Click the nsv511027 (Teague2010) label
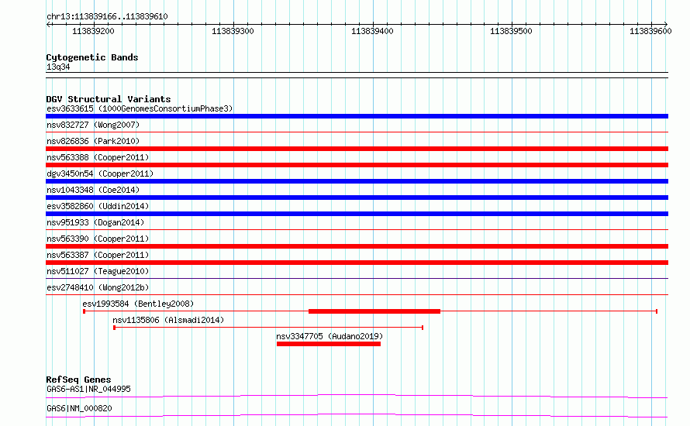The image size is (690, 426). click(98, 271)
